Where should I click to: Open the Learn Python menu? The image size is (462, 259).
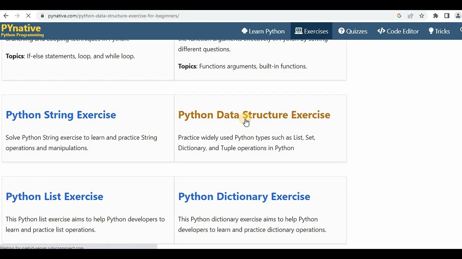(x=263, y=31)
